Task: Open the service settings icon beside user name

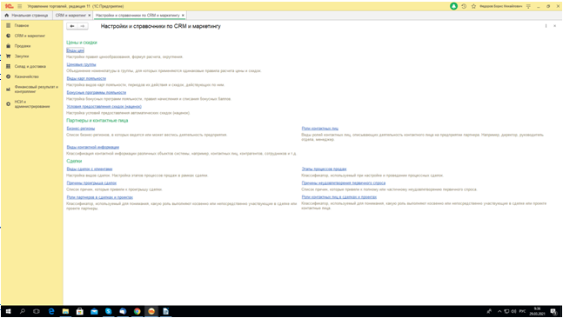Action: pyautogui.click(x=528, y=6)
